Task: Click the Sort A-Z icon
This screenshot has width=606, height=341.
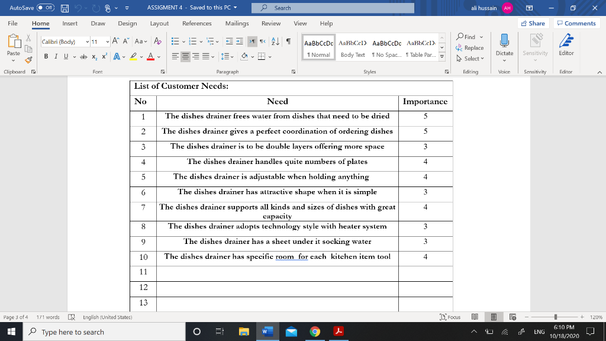Action: (x=275, y=41)
